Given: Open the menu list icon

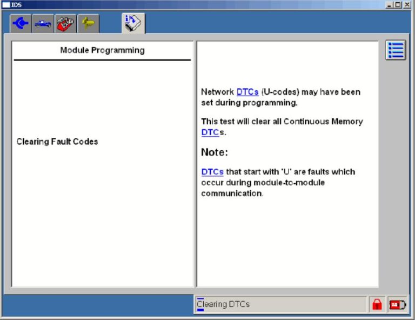Looking at the screenshot, I should 396,50.
